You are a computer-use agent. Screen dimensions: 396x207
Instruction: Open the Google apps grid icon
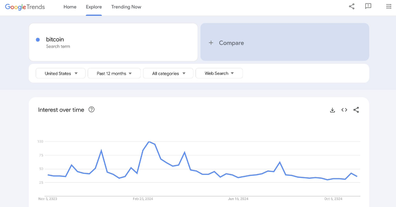389,6
